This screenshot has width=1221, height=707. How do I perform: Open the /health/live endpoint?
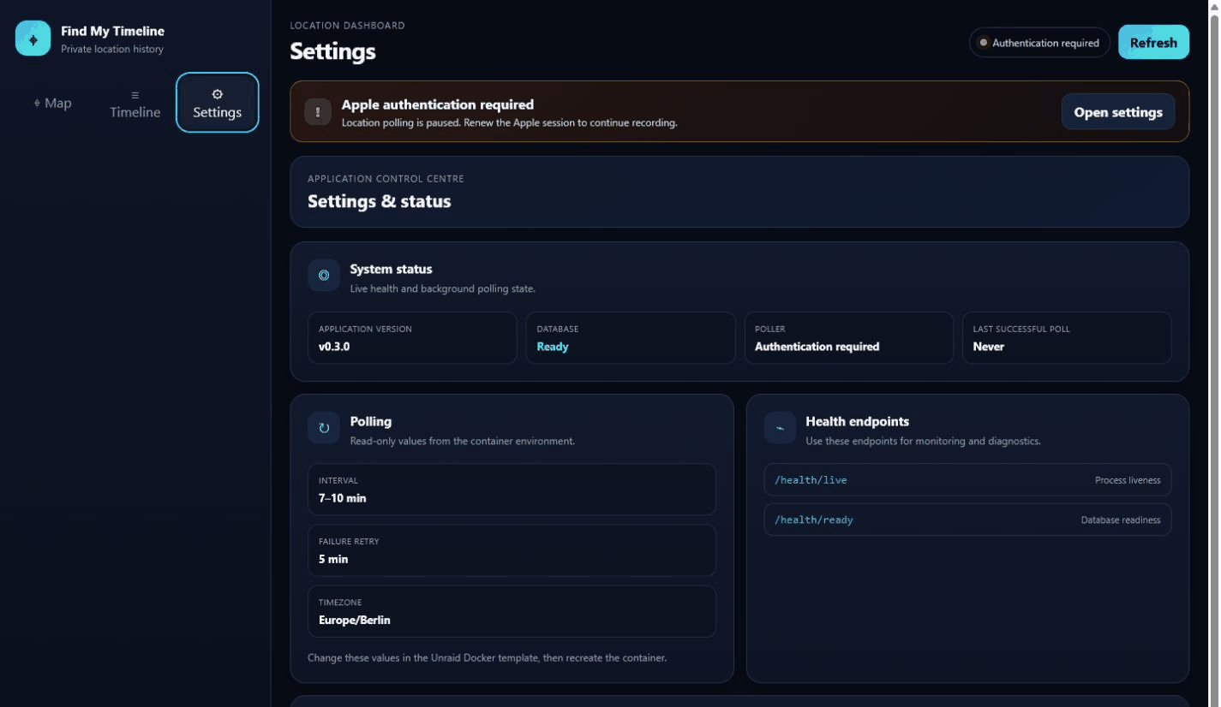(x=967, y=480)
